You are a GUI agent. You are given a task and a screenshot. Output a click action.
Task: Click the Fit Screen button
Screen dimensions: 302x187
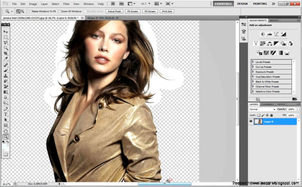tap(132, 11)
